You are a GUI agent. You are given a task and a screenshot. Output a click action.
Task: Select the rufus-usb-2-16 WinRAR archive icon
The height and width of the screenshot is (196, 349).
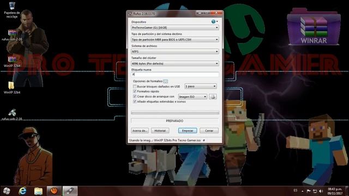point(12,35)
